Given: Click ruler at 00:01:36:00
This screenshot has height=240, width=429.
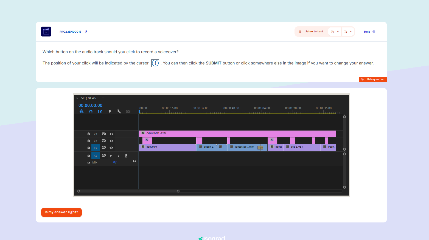Looking at the screenshot, I should (x=324, y=108).
